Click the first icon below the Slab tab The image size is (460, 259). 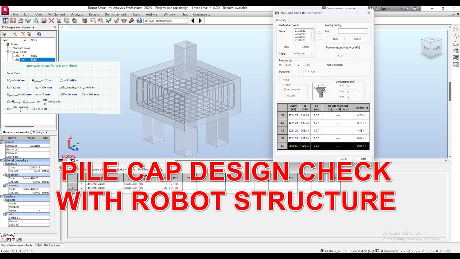[3, 240]
